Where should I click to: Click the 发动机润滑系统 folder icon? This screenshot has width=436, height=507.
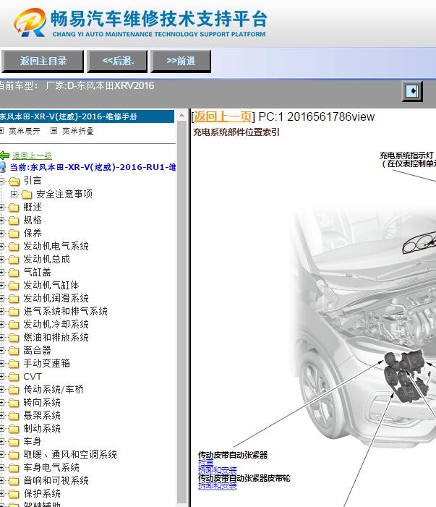tap(14, 299)
